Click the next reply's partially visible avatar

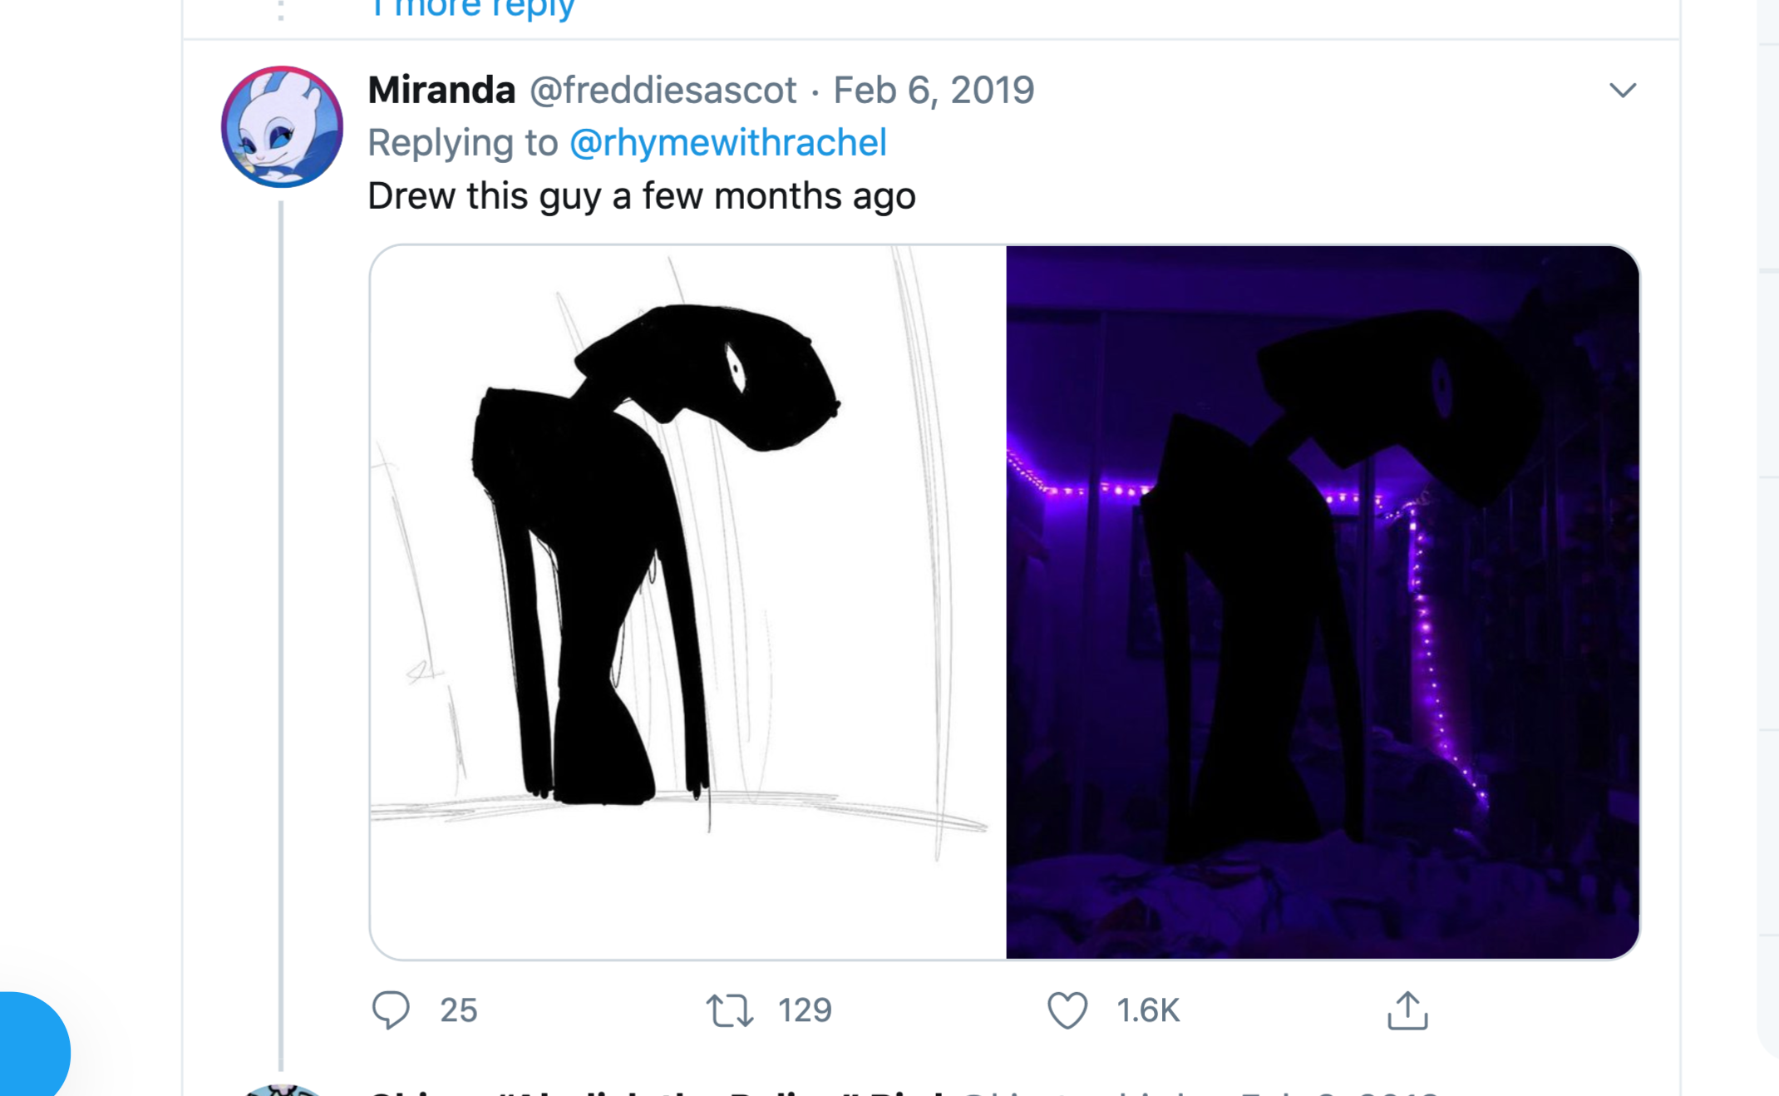click(x=282, y=1090)
